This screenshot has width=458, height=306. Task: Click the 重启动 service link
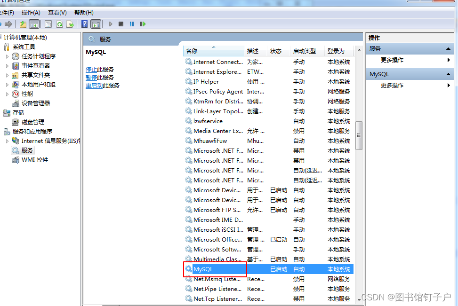[94, 85]
